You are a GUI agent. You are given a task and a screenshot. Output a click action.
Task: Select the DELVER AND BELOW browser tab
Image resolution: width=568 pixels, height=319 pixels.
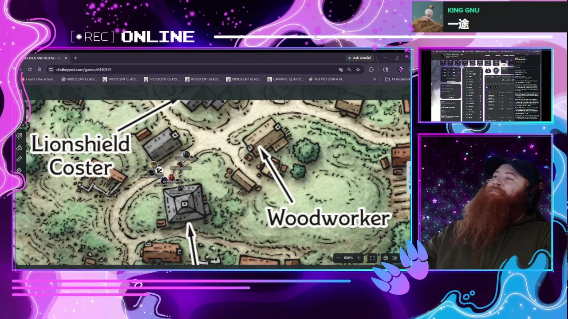click(x=44, y=58)
